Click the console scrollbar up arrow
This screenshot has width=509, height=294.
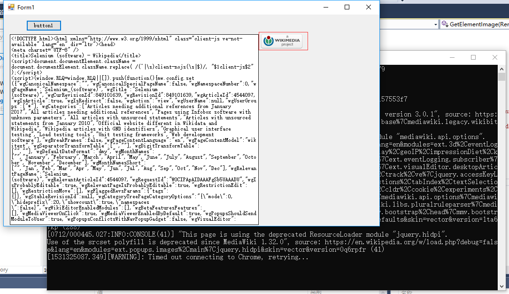pos(501,69)
